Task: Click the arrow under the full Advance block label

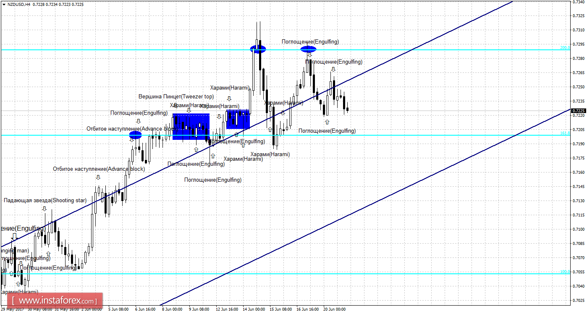Action: (x=98, y=177)
